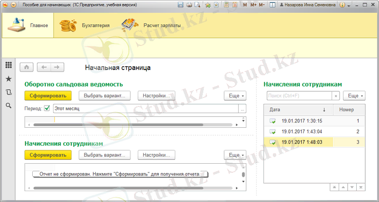Click Настройки... in Начисления сотрудникам report
The image size is (379, 202).
[x=156, y=155]
